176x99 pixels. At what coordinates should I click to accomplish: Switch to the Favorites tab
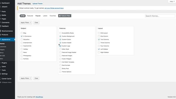pos(53,16)
